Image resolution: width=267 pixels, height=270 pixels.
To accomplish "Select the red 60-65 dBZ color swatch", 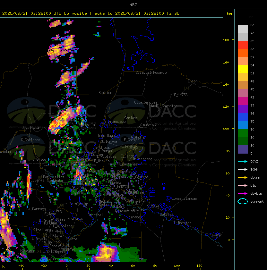I will point(243,45).
